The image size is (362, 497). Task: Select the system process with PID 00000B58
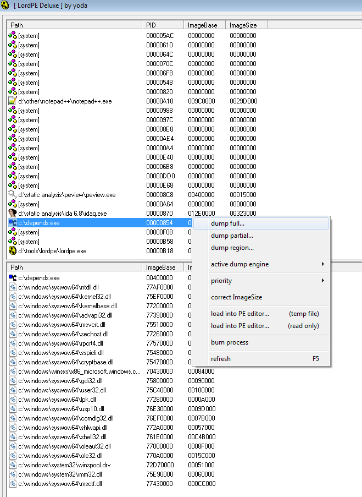(101, 242)
